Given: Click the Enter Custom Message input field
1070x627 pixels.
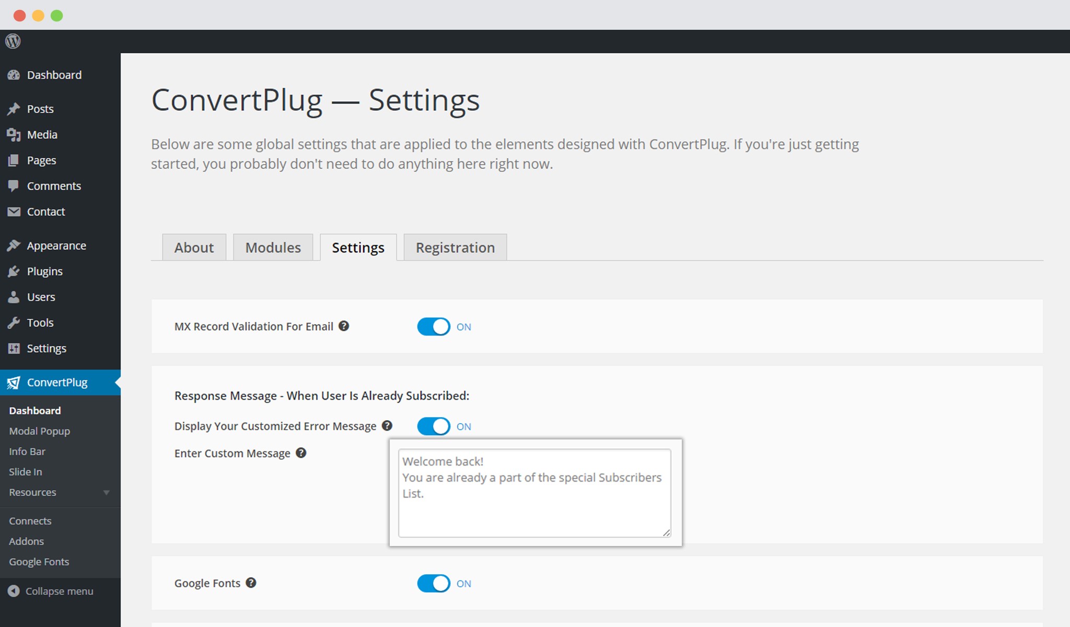Looking at the screenshot, I should 533,493.
